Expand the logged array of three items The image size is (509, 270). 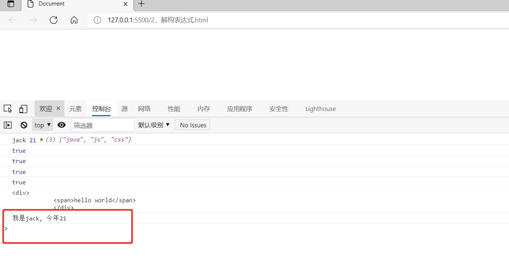tap(42, 140)
